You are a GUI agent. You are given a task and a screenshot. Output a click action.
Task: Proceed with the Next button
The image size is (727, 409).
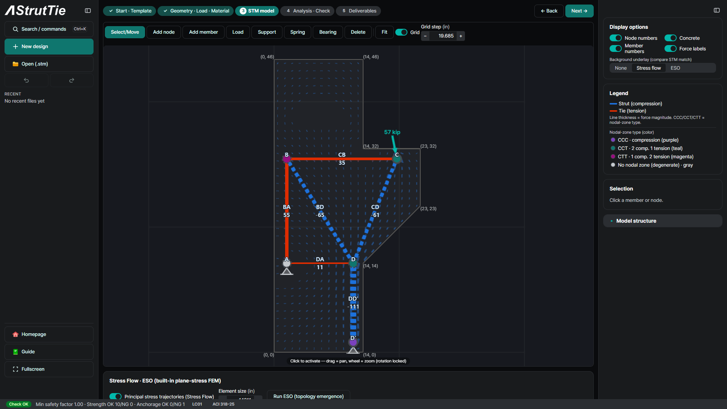579,11
